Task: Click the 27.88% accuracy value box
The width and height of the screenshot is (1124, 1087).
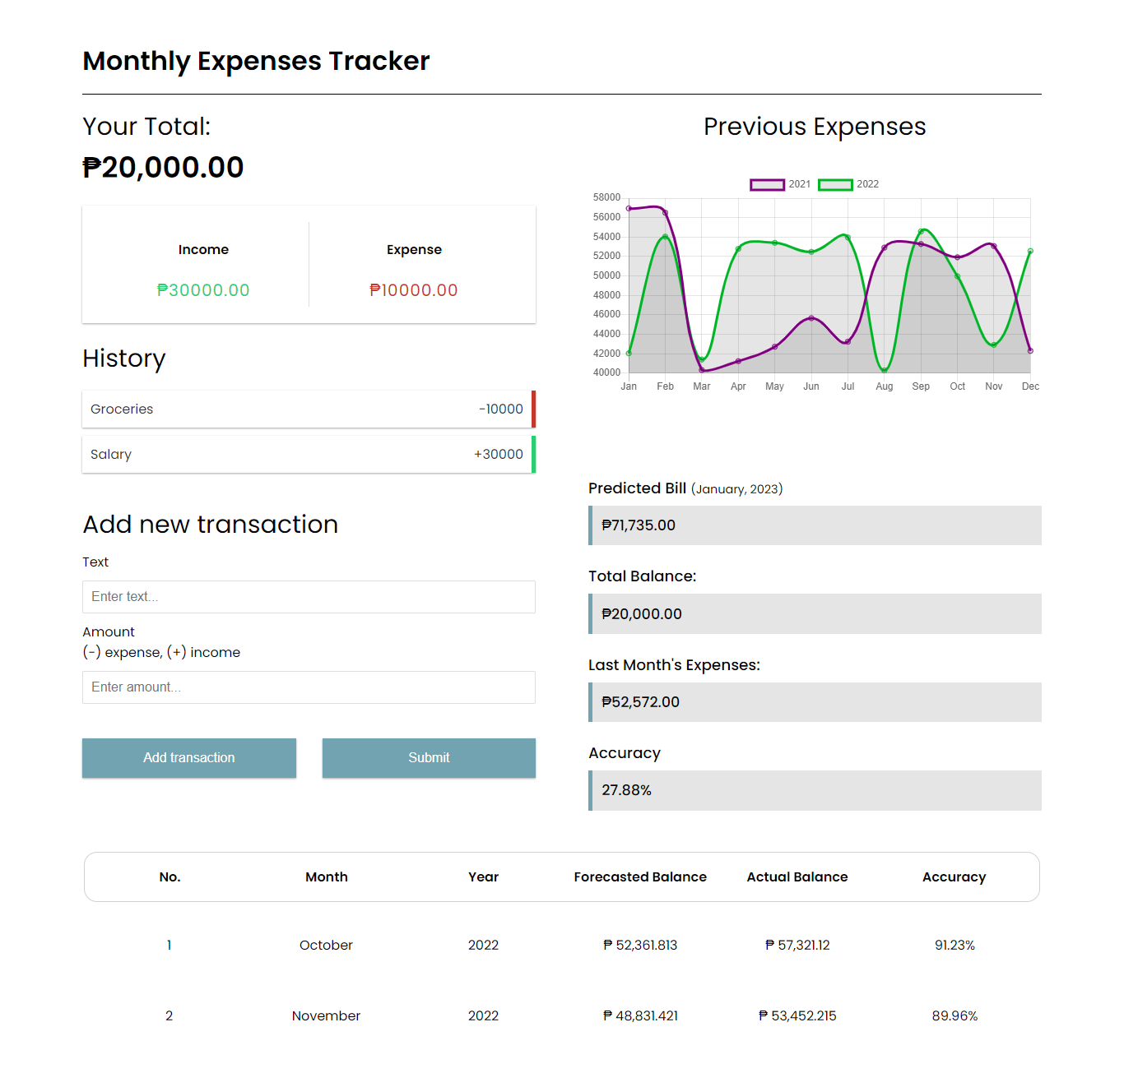Action: (x=815, y=790)
